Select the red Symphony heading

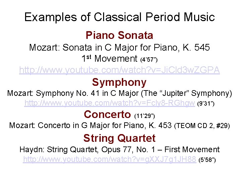point(119,82)
